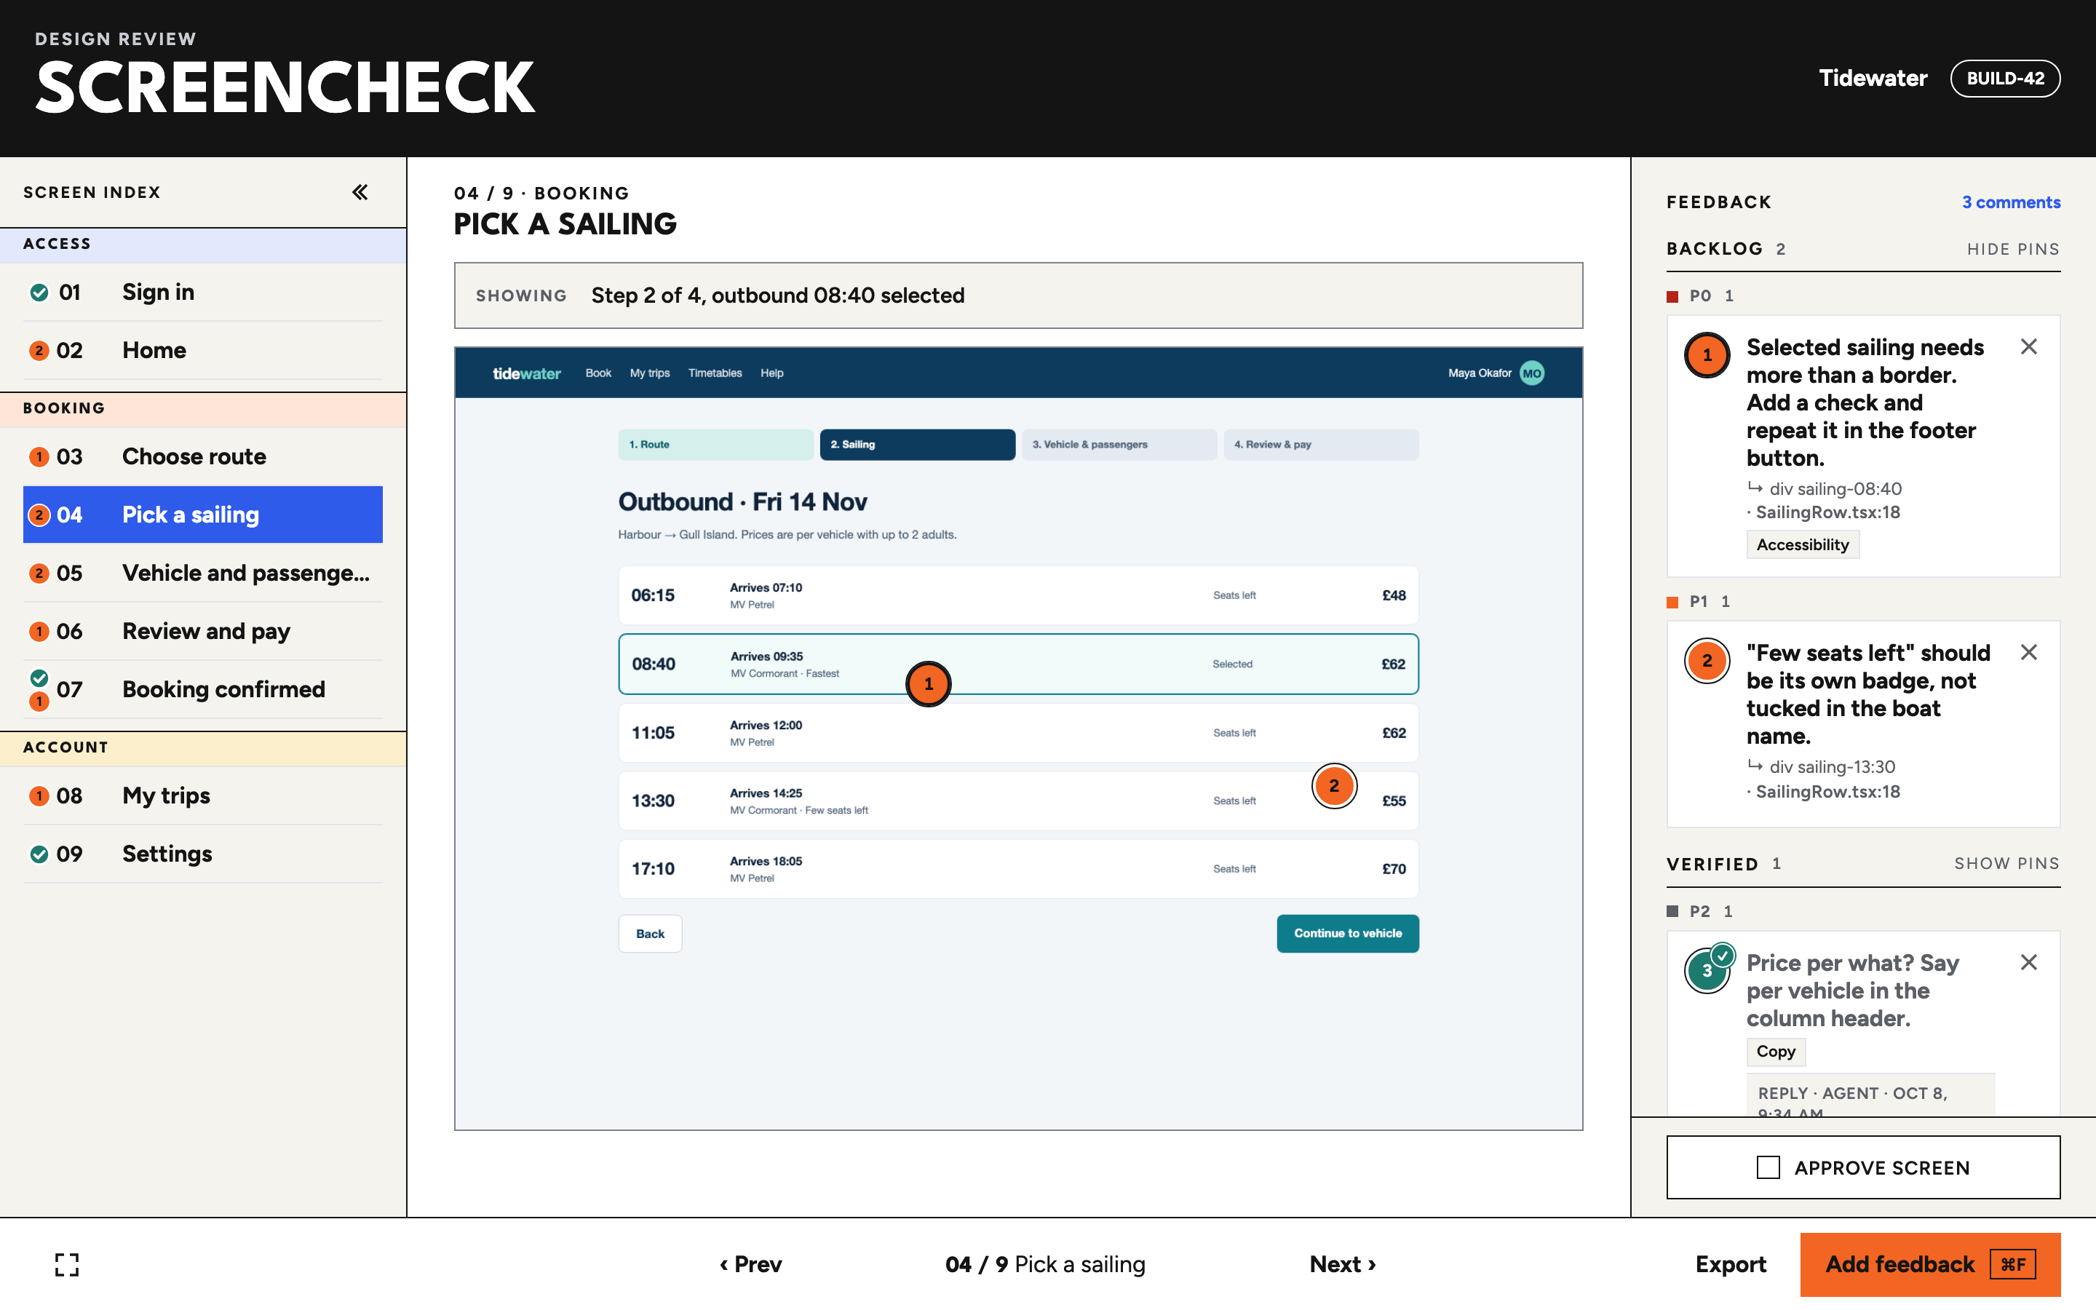Image resolution: width=2096 pixels, height=1310 pixels.
Task: Open the '3 comments' link
Action: pyautogui.click(x=2011, y=202)
